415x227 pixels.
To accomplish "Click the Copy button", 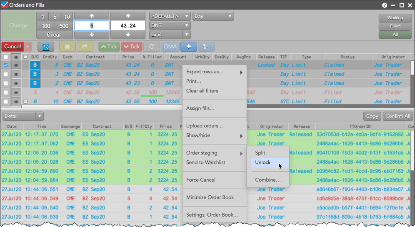I will pos(372,116).
